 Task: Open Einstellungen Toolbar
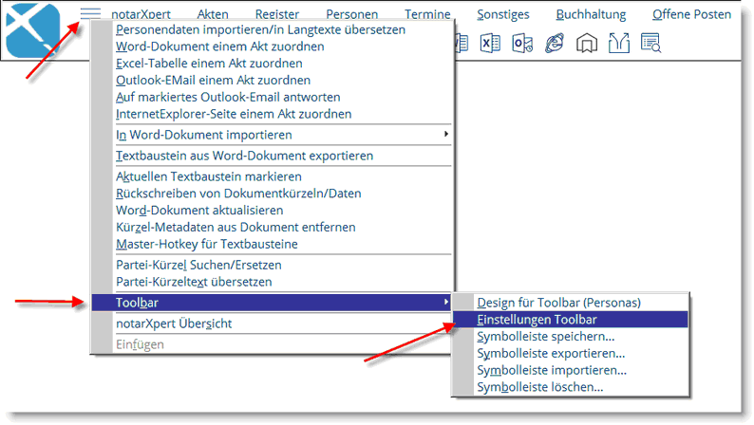tap(571, 320)
